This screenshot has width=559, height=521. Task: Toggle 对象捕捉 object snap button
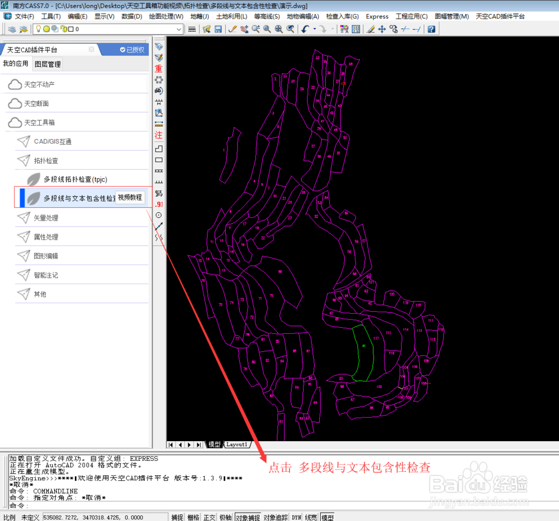click(248, 517)
